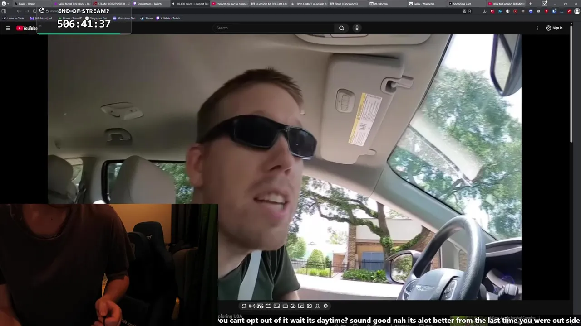581x326 pixels.
Task: Start voice search with the microphone icon
Action: [x=357, y=28]
